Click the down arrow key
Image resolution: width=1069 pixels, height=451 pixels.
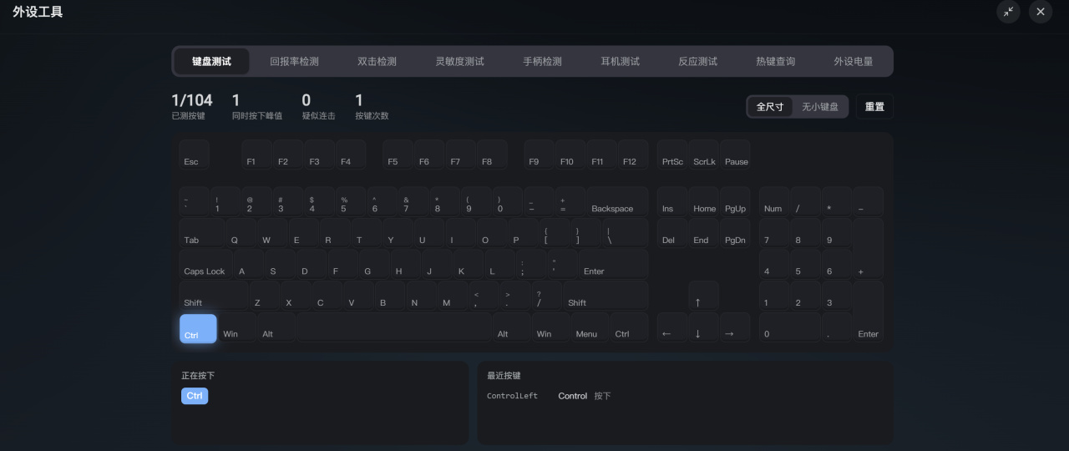pos(704,327)
